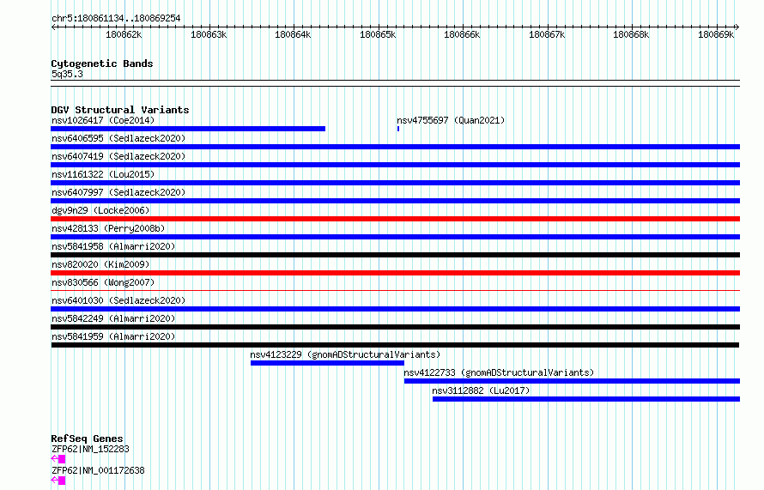764x490 pixels.
Task: Click the nsv4122733 (gnomADStructuralVariants) label
Action: click(499, 372)
